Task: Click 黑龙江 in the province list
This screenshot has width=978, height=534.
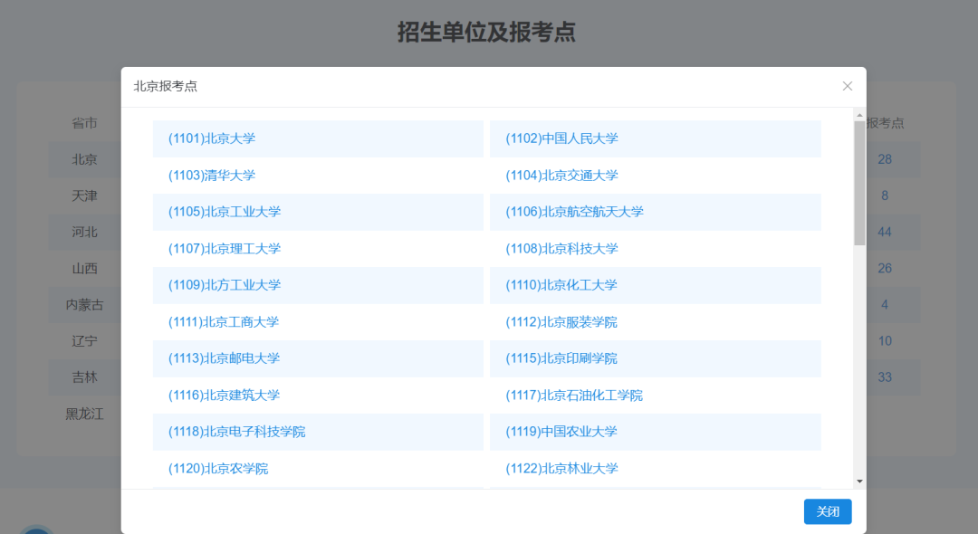Action: tap(84, 414)
